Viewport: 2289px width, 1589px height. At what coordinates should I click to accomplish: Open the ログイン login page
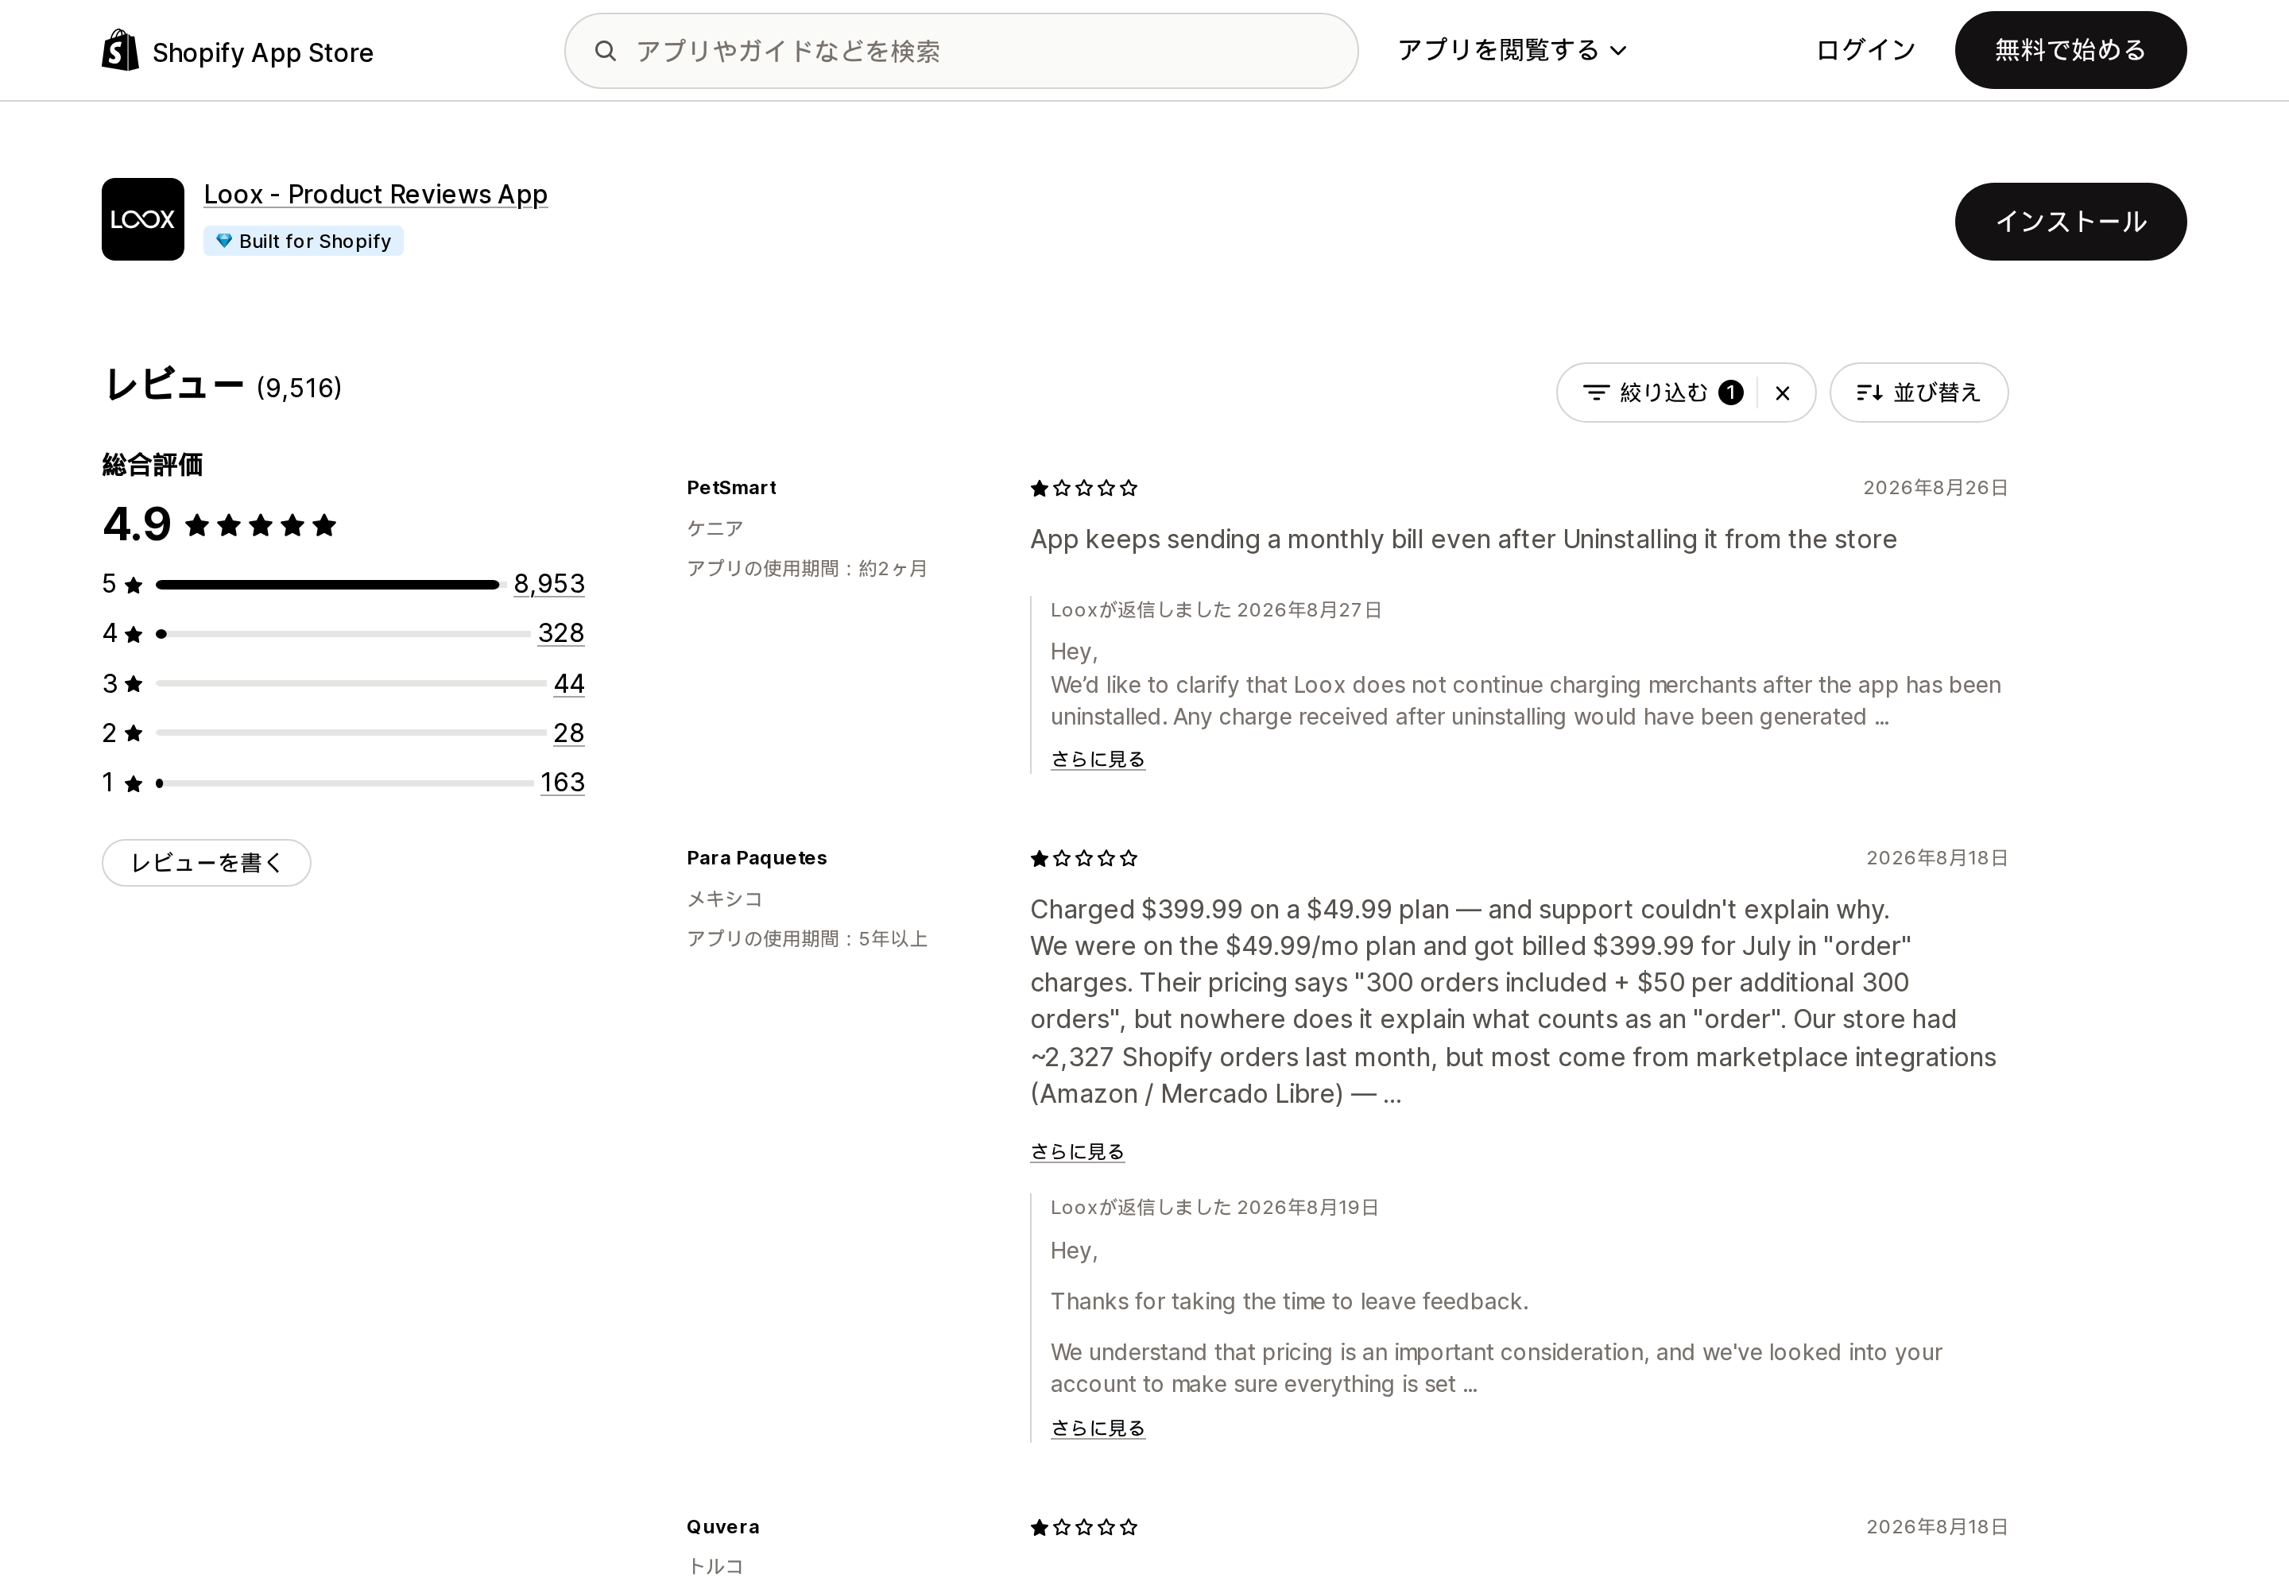(1865, 50)
